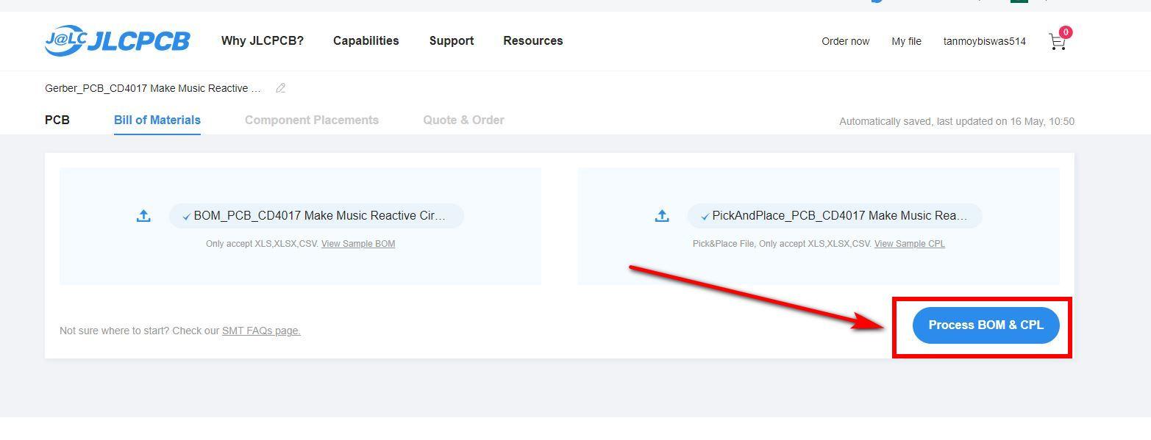Screen dimensions: 1151x440
Task: Click the Pick and Place upload icon
Action: pos(662,216)
